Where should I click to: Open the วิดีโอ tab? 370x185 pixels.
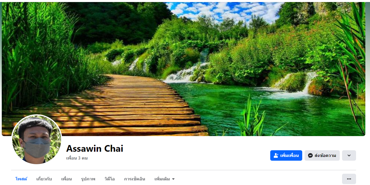click(110, 179)
